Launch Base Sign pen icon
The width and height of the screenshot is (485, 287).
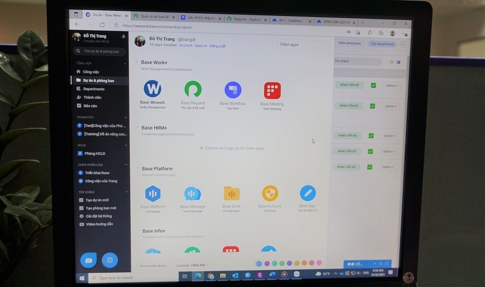tap(308, 193)
